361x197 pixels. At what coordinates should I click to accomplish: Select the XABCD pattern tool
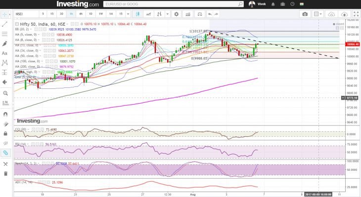click(4, 63)
